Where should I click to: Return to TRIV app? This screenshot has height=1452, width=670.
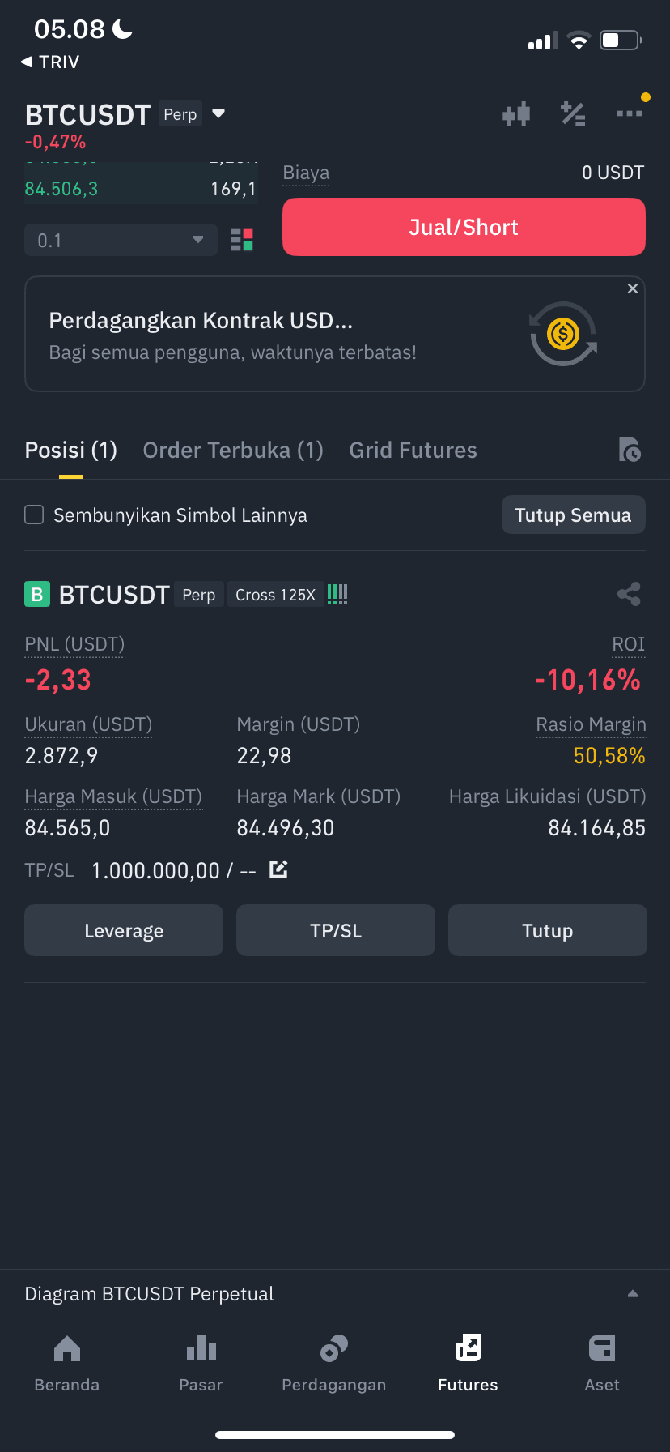(x=50, y=62)
